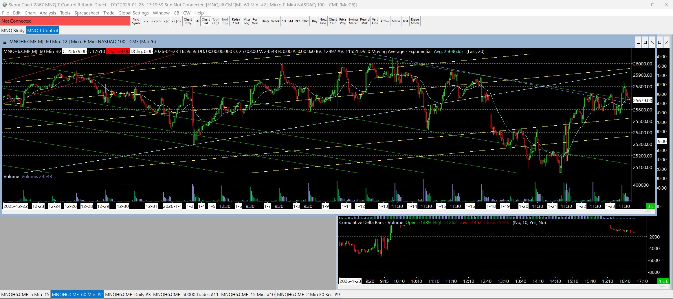Viewport: 673px width, 299px height.
Task: Set chart period to 5M
Action: [x=291, y=21]
